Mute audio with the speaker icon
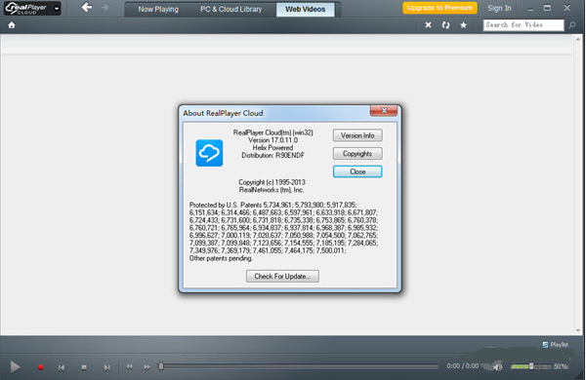Image resolution: width=586 pixels, height=380 pixels. [x=498, y=367]
